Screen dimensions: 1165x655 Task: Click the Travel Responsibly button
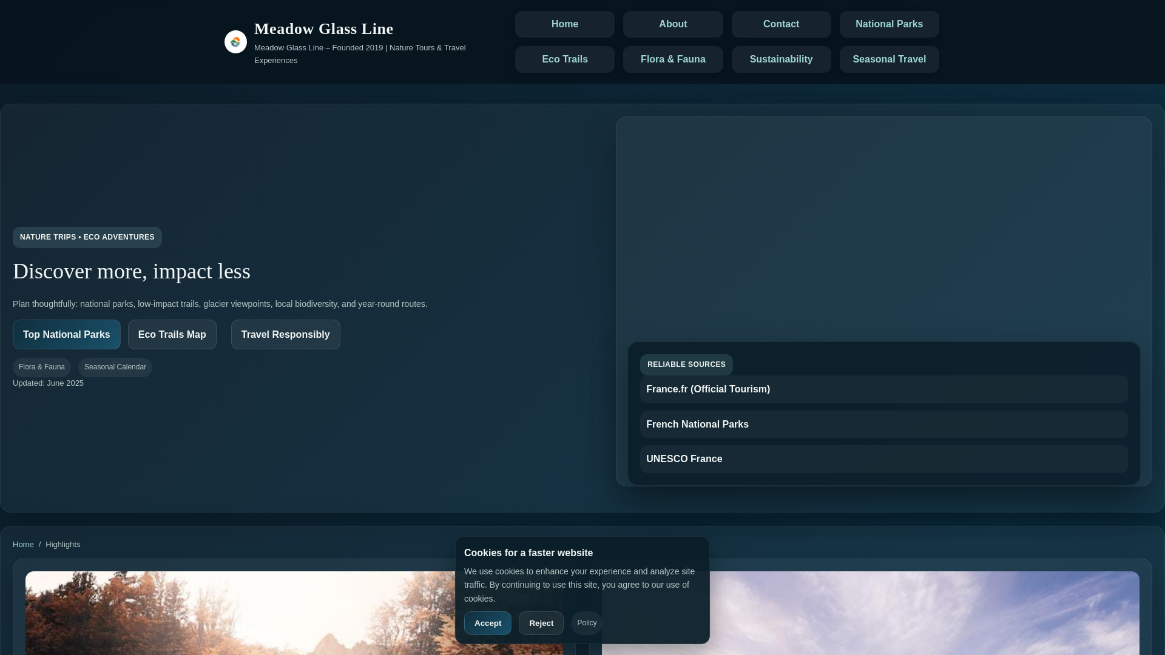pyautogui.click(x=286, y=334)
